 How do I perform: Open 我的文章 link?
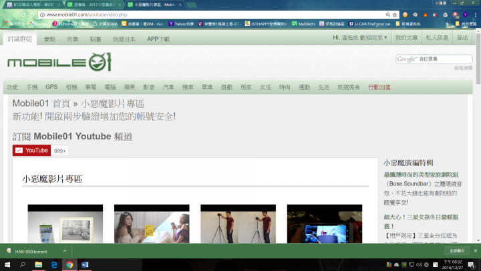406,37
